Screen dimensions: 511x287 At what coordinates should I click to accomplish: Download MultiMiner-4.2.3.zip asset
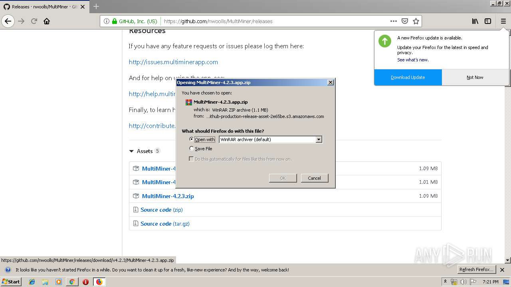coord(168,196)
